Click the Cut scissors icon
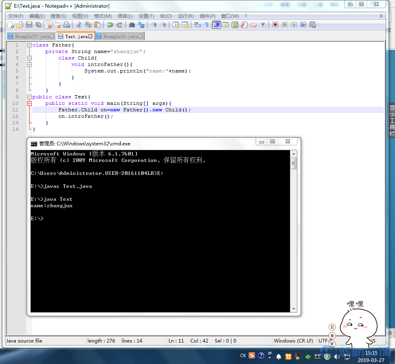 tap(79, 25)
